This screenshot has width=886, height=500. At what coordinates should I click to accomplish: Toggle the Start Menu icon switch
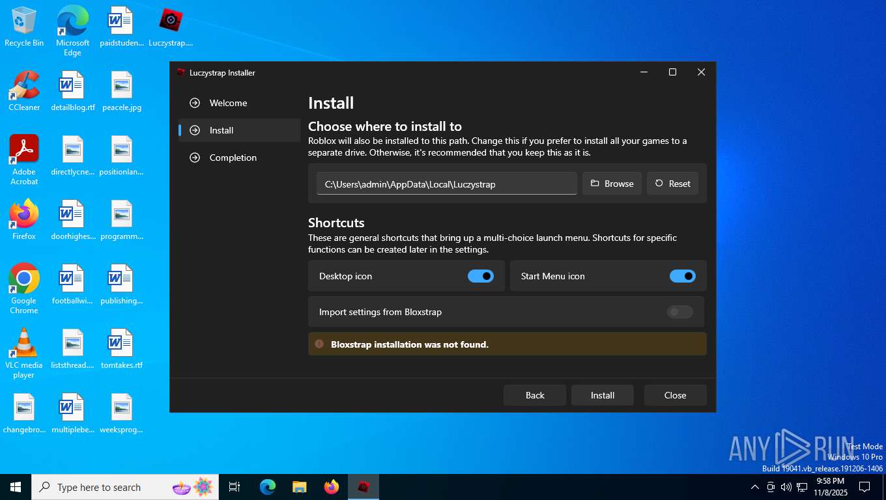pyautogui.click(x=683, y=276)
